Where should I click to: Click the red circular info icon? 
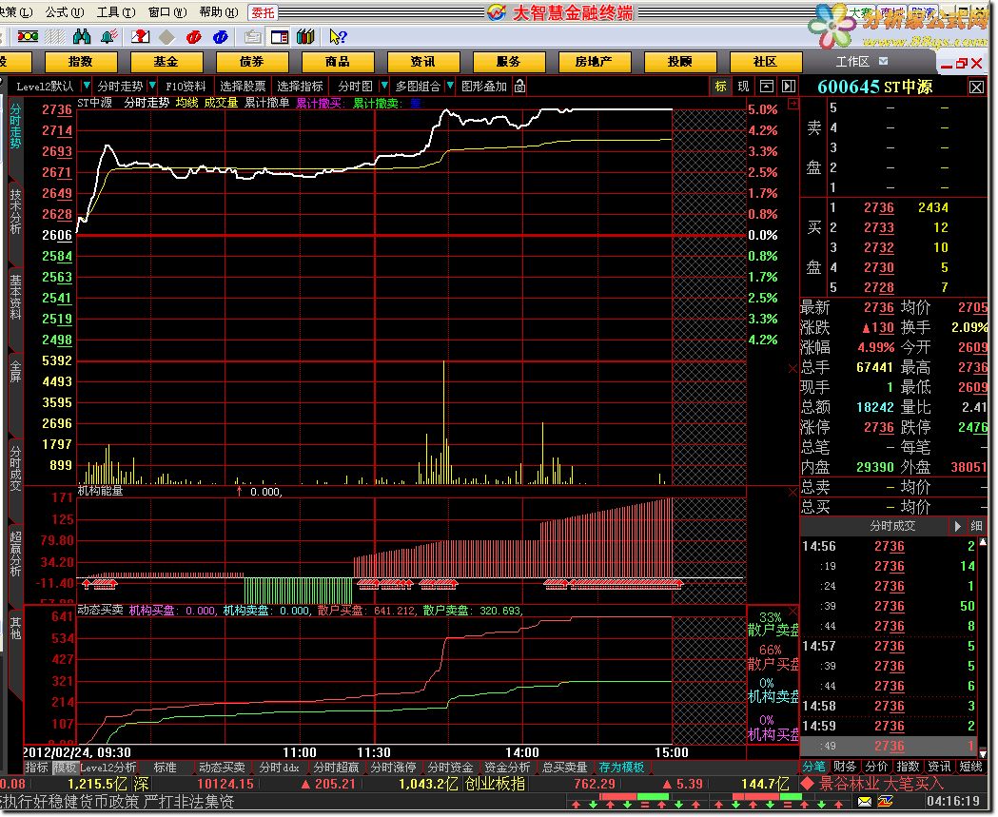194,37
